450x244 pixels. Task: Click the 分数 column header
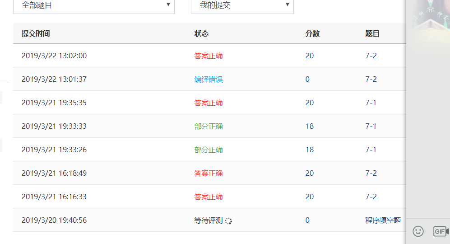point(312,33)
